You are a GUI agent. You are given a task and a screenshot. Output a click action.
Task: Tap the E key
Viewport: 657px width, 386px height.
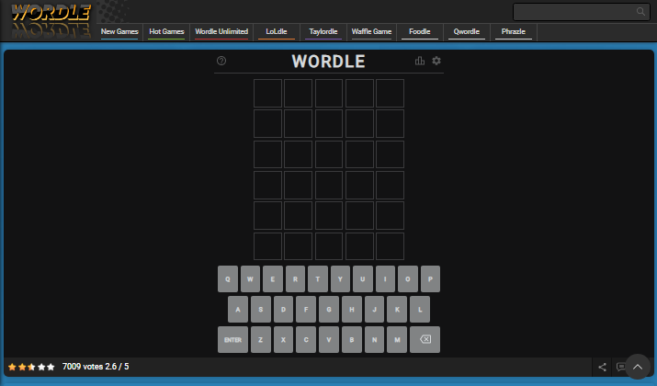[272, 278]
